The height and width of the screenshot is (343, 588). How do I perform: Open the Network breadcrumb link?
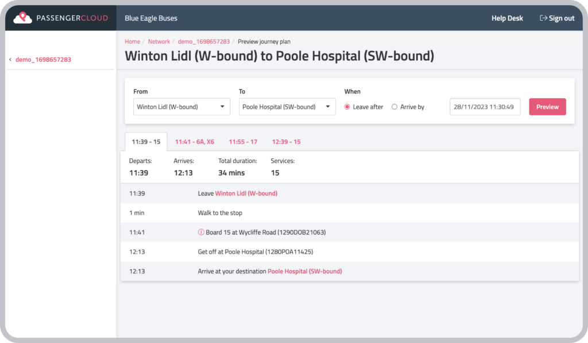pos(159,42)
